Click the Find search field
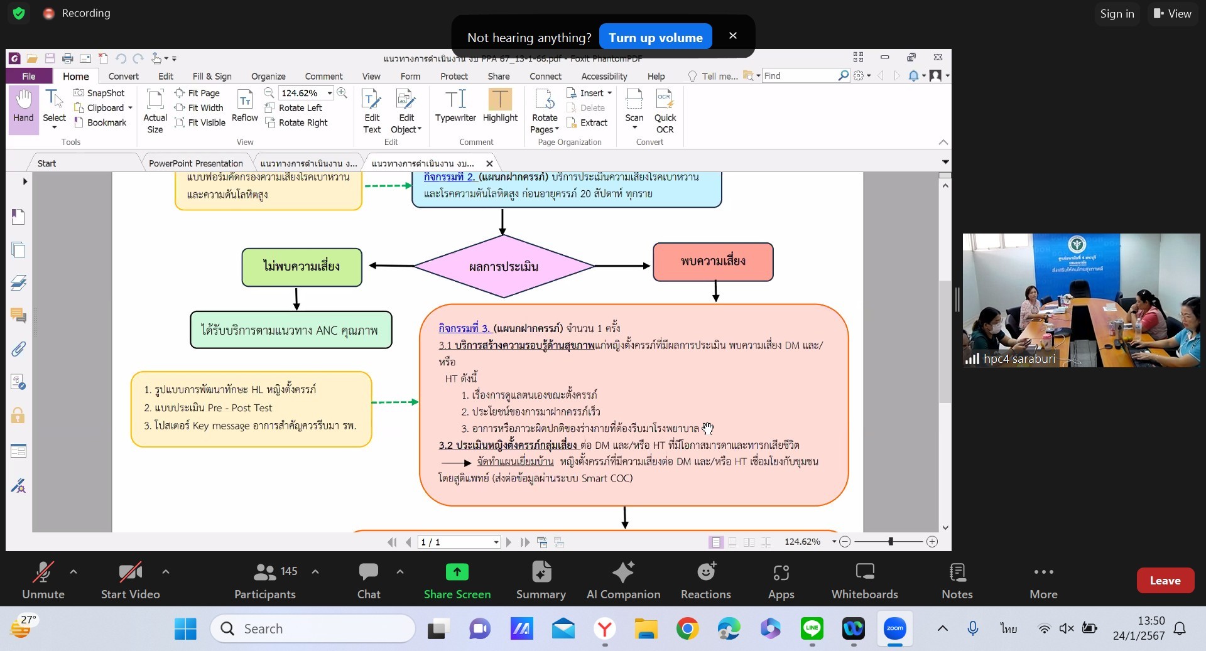1206x651 pixels. point(800,75)
